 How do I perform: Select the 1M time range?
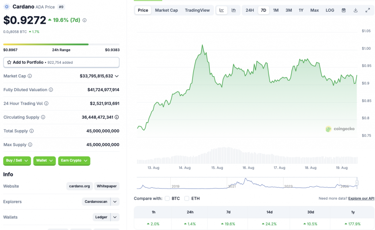click(276, 10)
